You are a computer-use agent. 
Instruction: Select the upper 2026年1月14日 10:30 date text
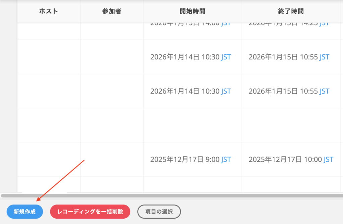tap(185, 57)
